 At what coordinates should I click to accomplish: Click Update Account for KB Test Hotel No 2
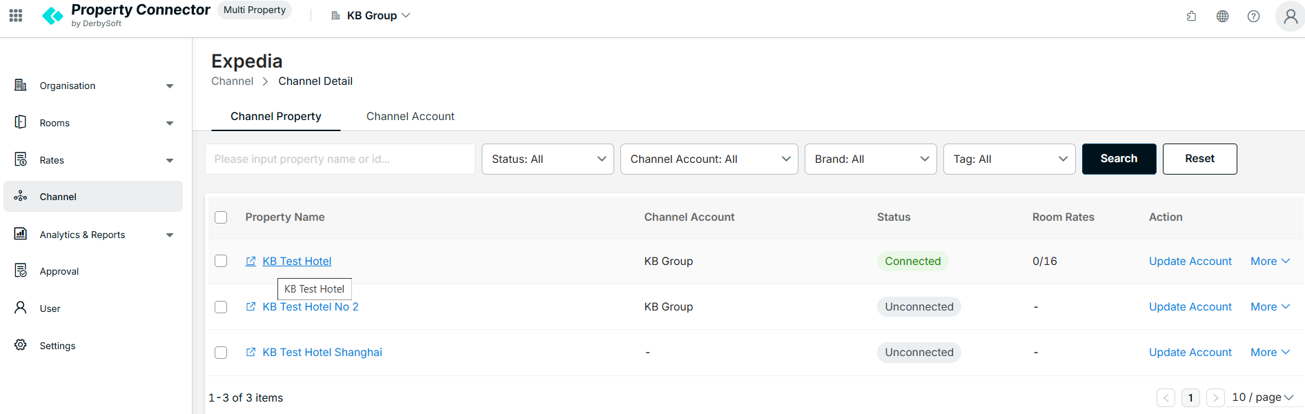[1190, 306]
